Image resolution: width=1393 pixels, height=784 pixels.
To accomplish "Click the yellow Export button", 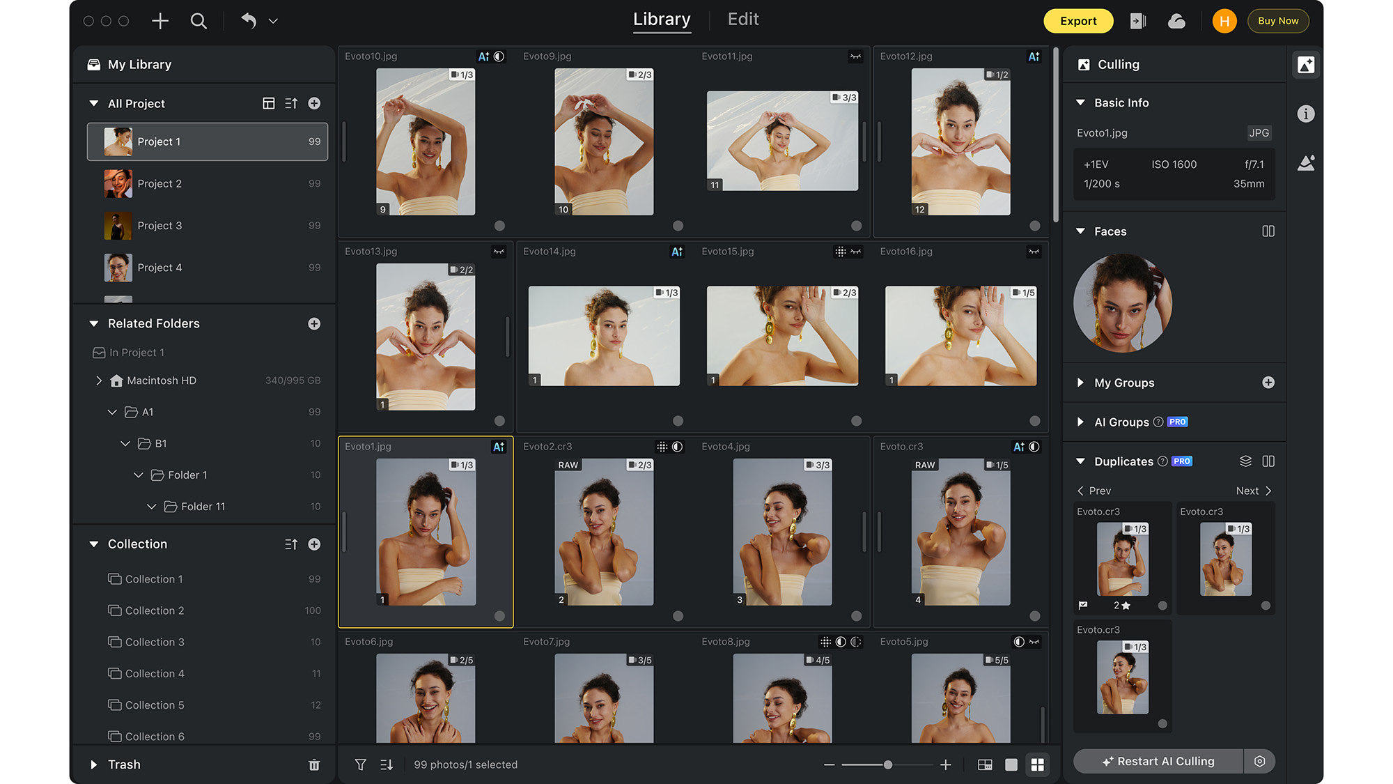I will [1078, 21].
